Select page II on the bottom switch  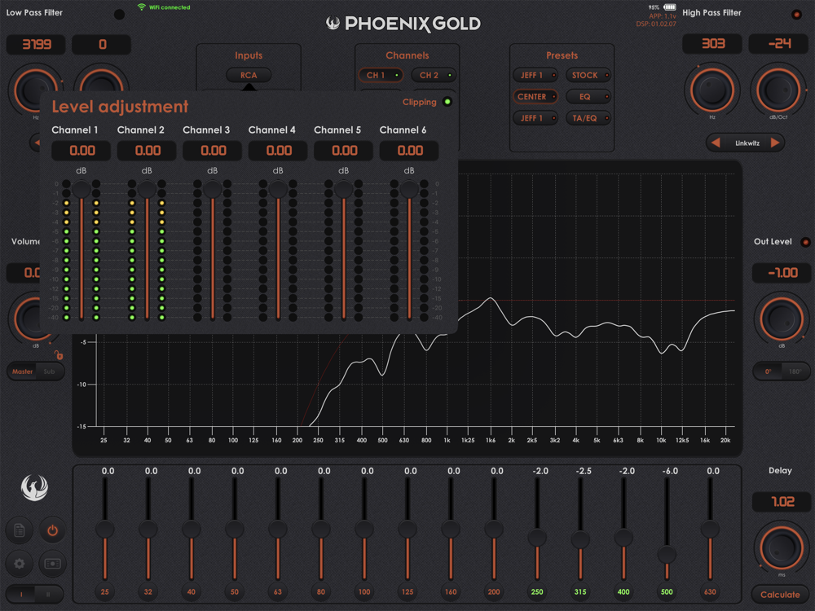point(48,594)
